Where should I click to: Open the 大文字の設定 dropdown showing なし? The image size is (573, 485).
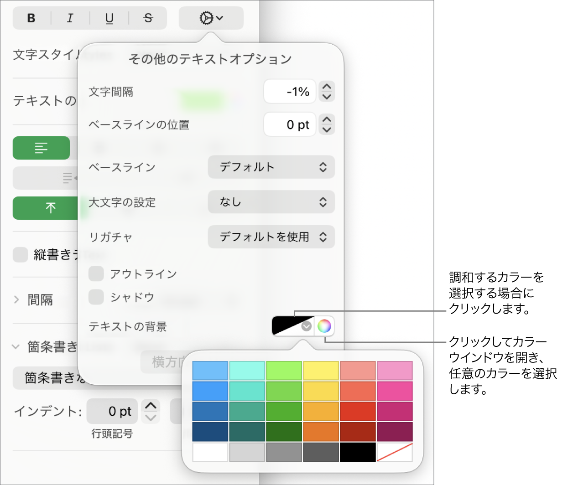271,202
